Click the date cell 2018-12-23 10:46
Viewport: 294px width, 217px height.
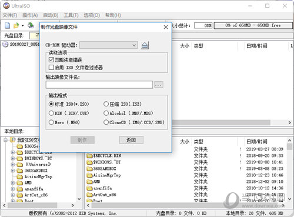click(265, 175)
